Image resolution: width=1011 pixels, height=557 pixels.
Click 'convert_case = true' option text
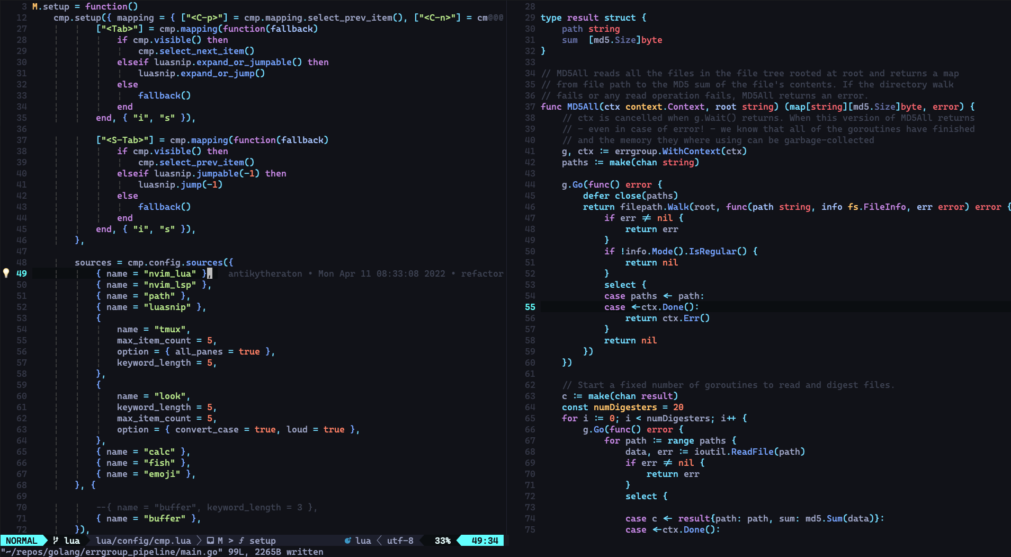click(226, 429)
